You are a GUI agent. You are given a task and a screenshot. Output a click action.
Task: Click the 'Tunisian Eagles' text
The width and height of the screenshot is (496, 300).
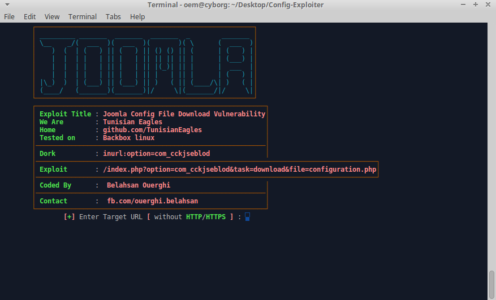pyautogui.click(x=132, y=122)
